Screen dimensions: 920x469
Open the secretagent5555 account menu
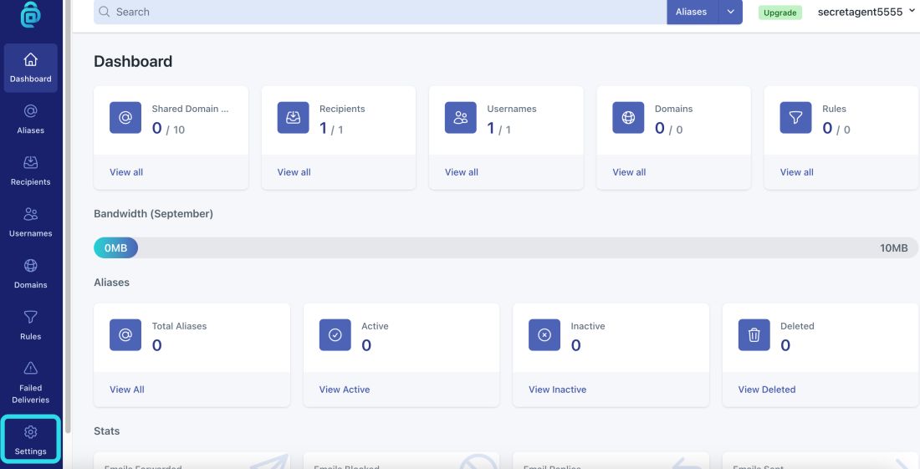(866, 12)
